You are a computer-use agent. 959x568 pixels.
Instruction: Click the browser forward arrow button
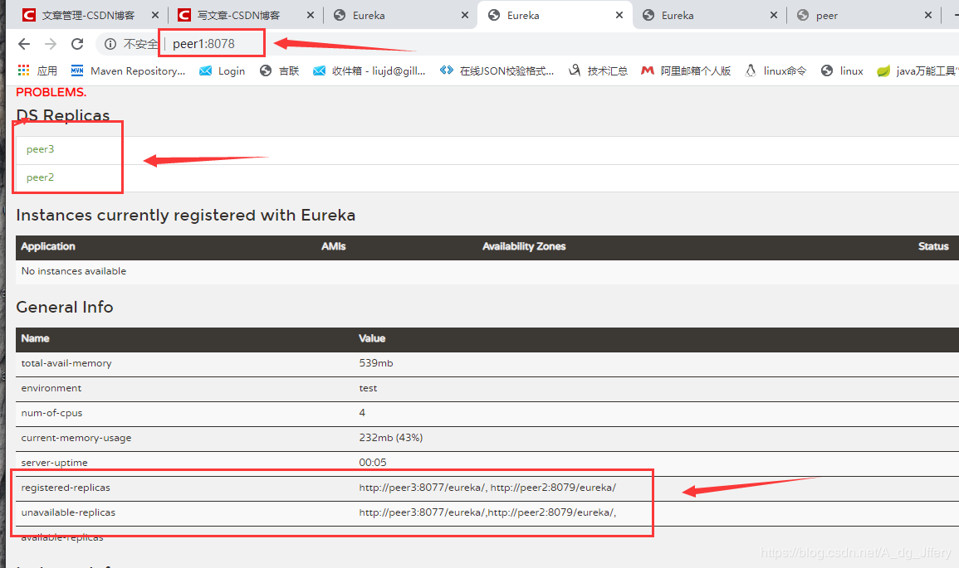tap(51, 44)
